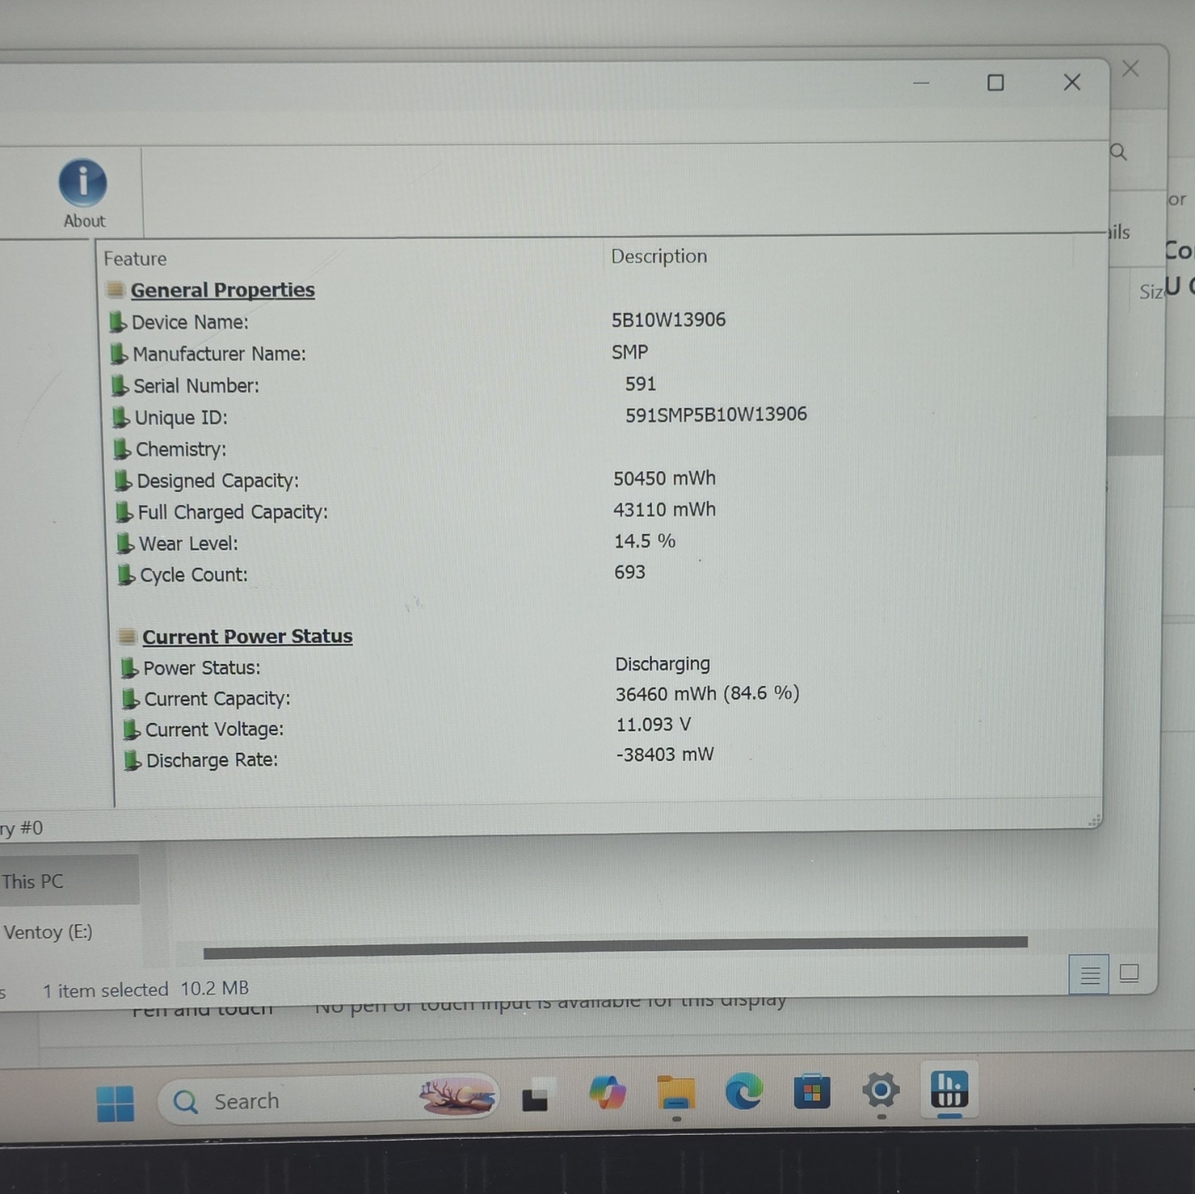Image resolution: width=1195 pixels, height=1194 pixels.
Task: Click the Discharging status value
Action: coord(662,664)
